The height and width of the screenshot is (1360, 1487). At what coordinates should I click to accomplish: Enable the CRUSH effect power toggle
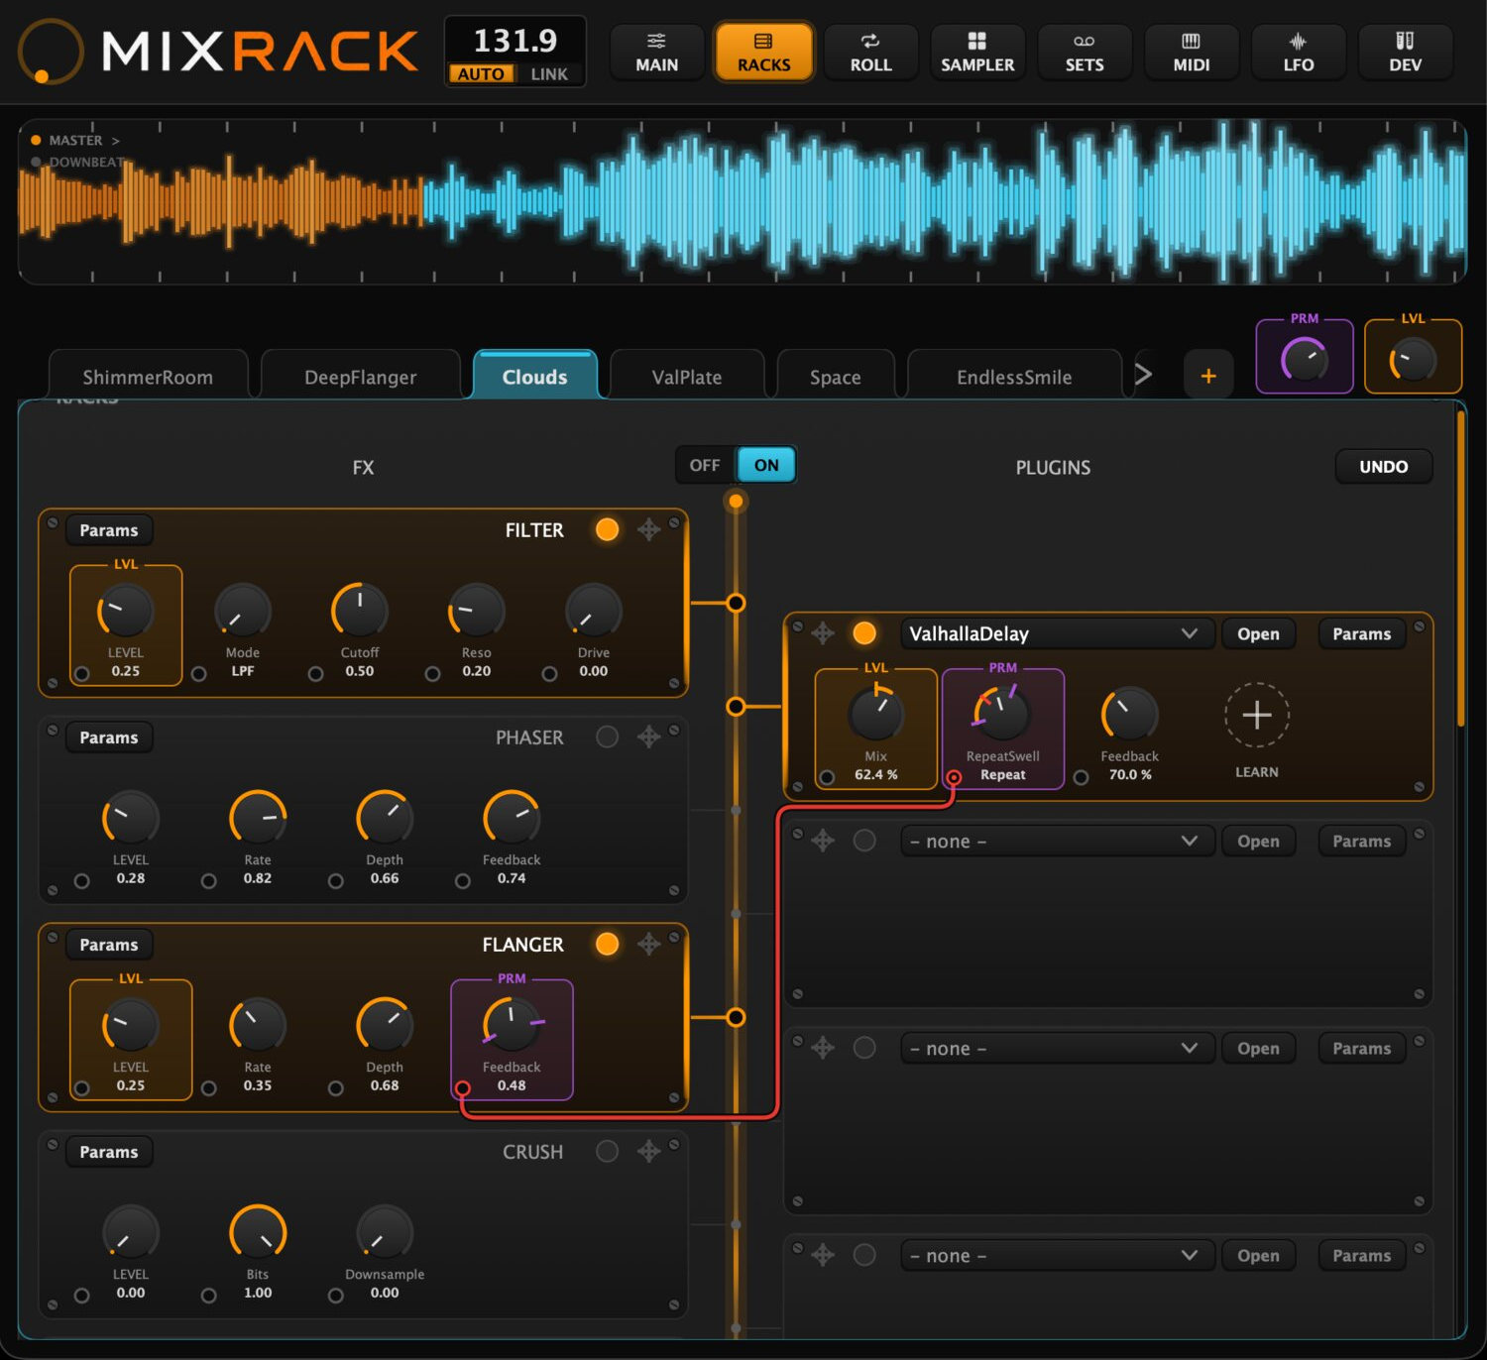click(x=608, y=1152)
